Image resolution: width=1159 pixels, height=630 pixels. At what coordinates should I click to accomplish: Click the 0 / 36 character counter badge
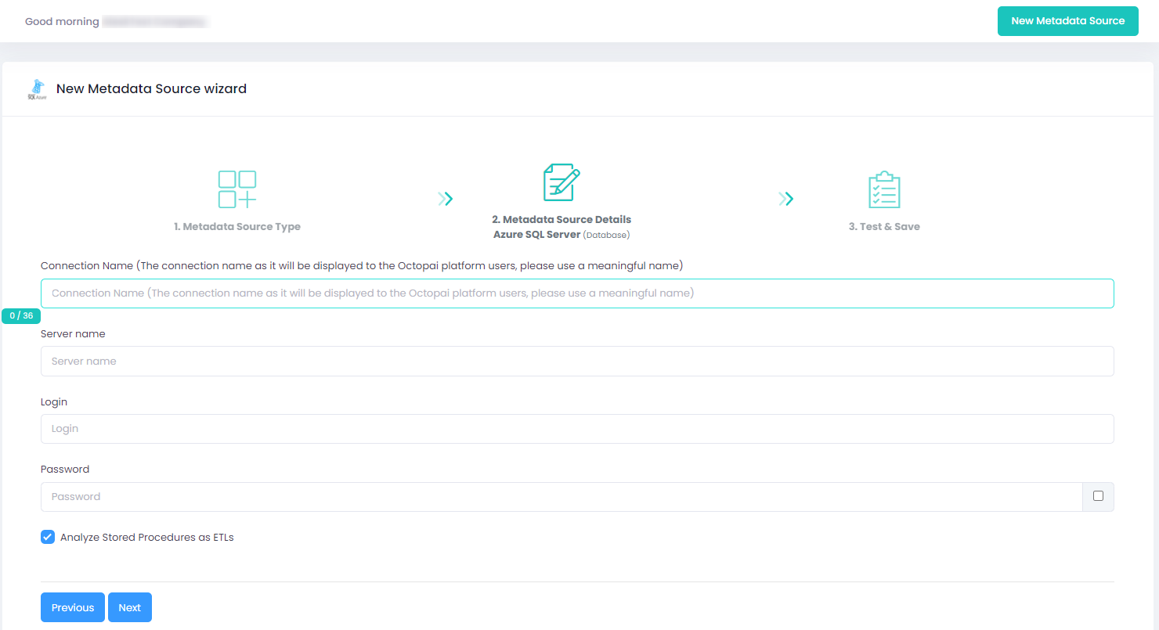pos(22,316)
